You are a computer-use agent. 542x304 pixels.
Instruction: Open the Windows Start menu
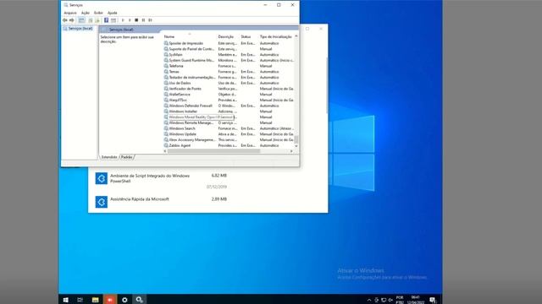pyautogui.click(x=66, y=300)
